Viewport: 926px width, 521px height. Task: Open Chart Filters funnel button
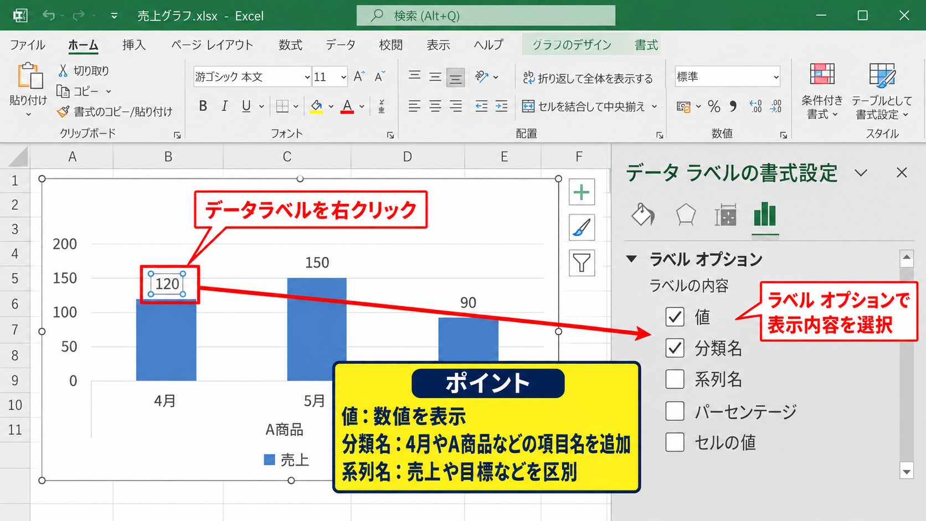pyautogui.click(x=582, y=263)
